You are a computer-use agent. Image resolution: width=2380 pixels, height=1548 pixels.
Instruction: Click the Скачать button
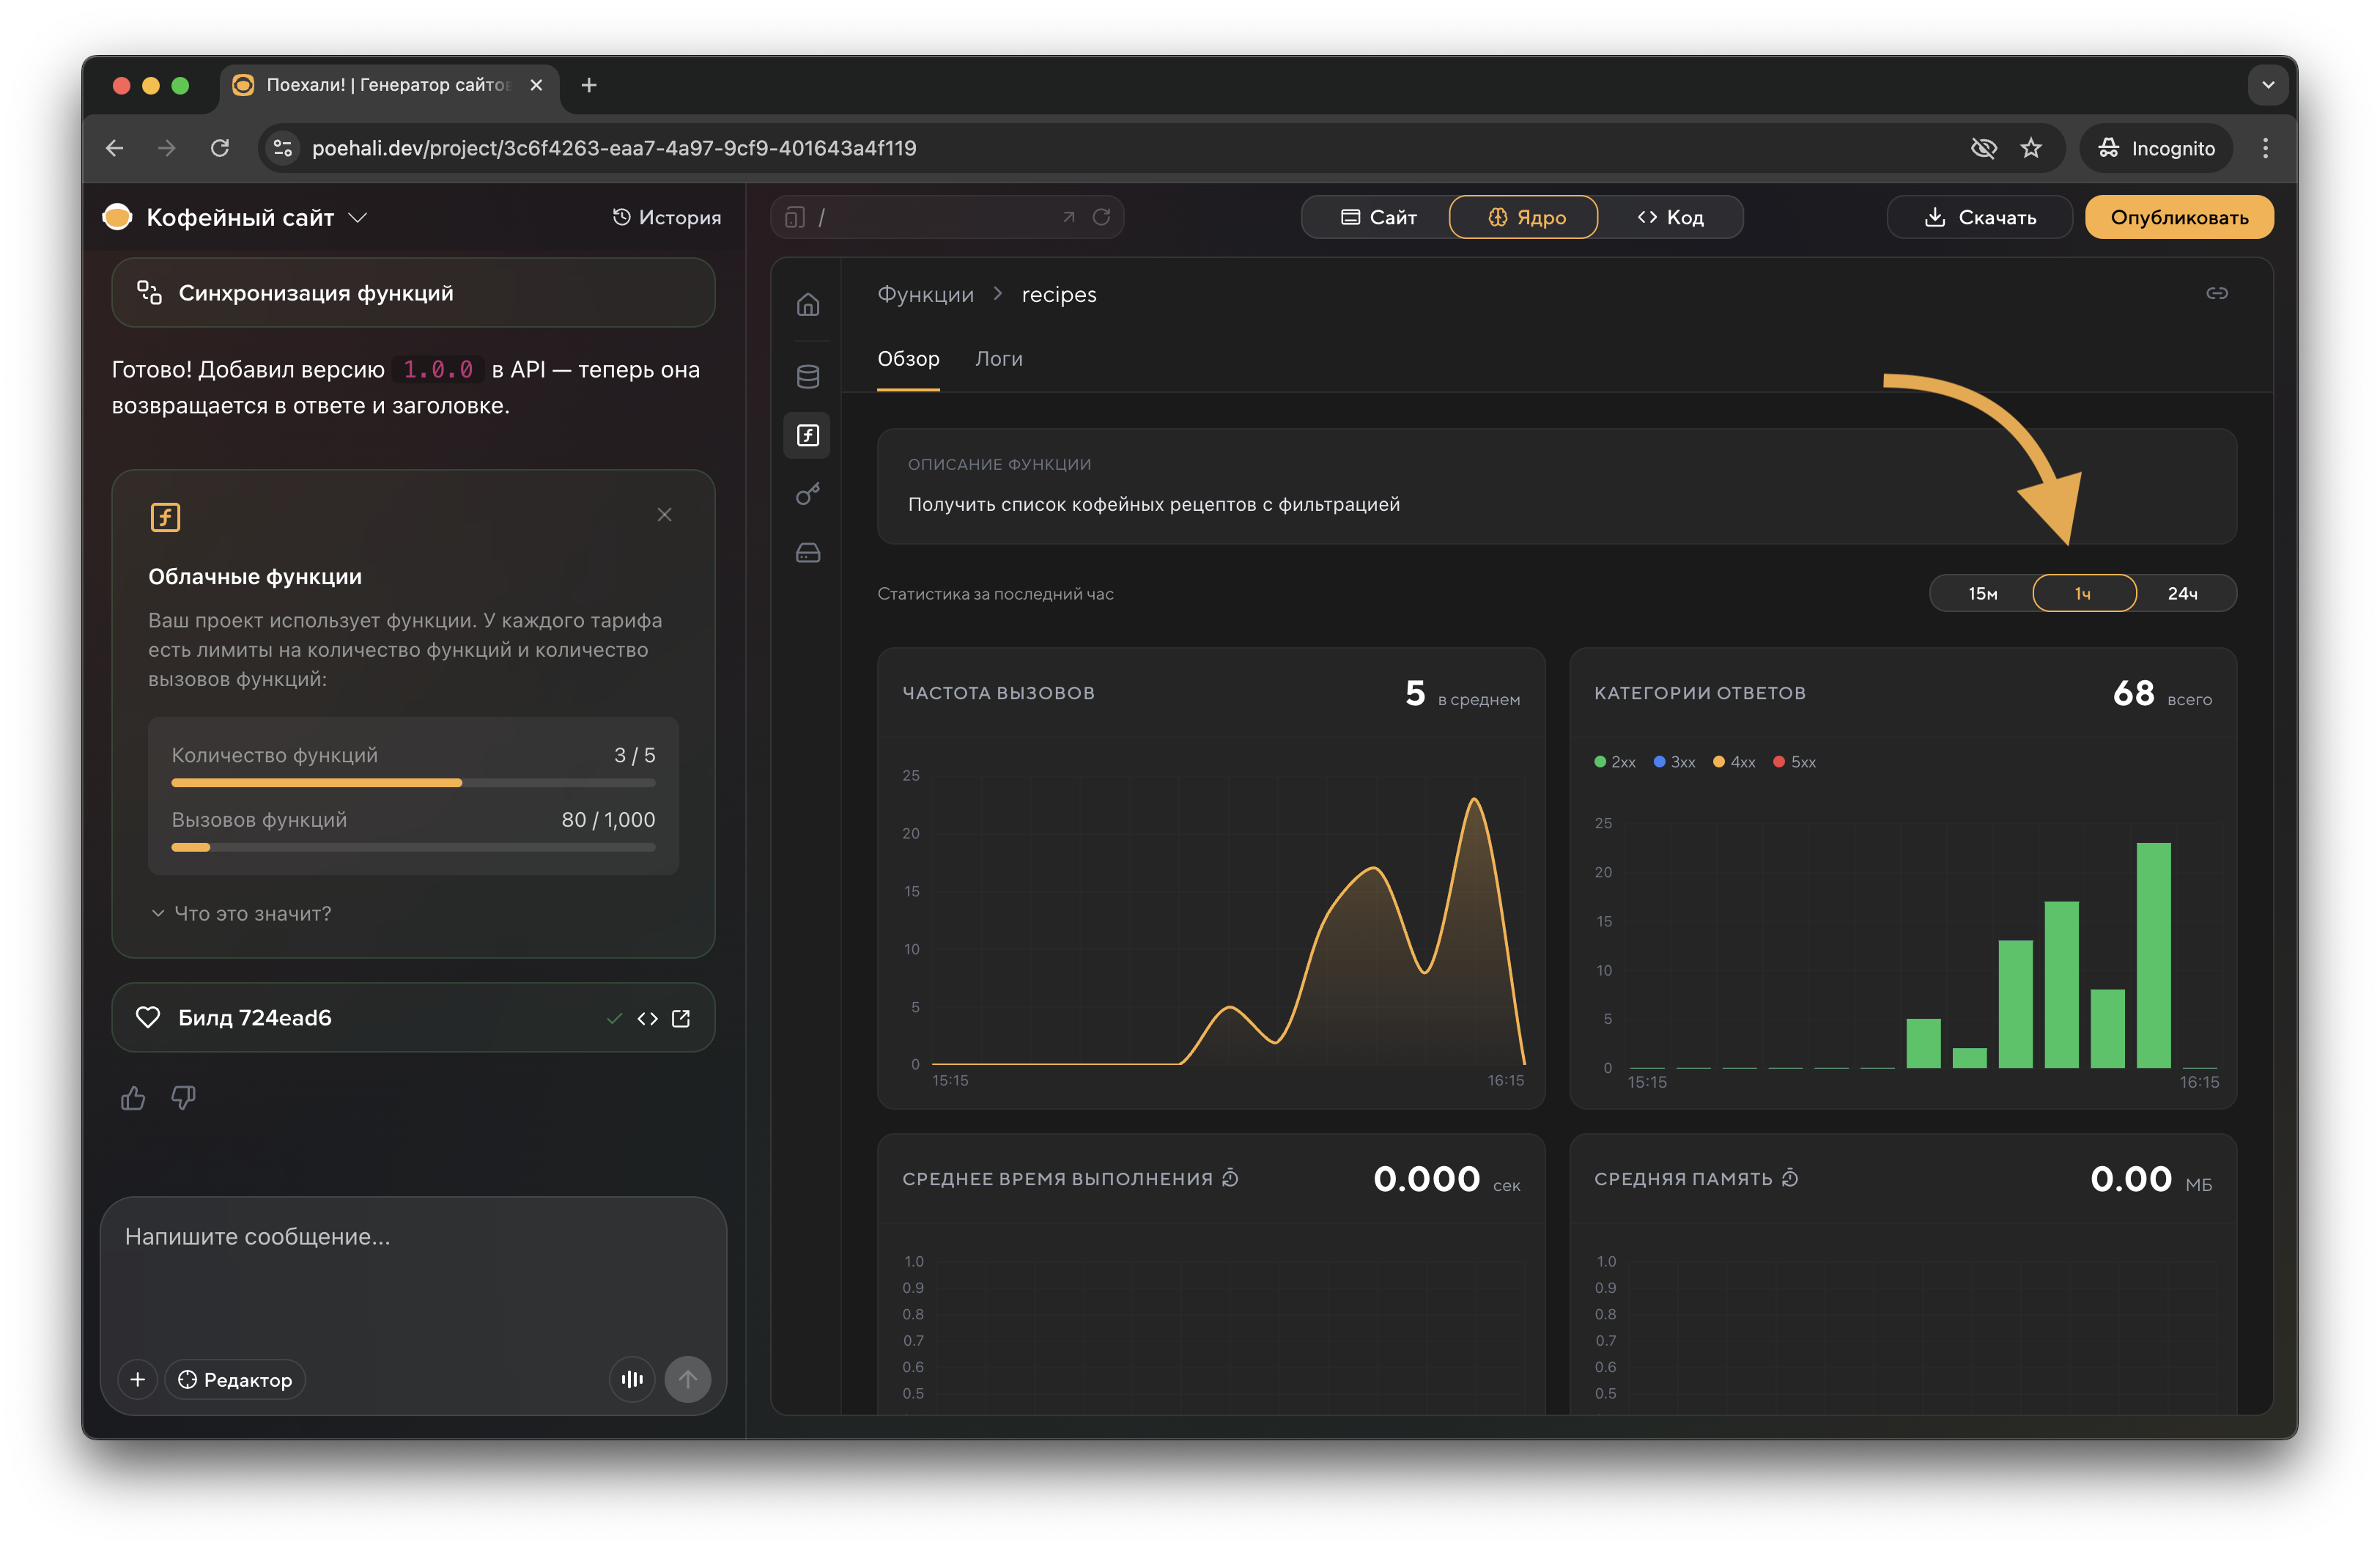(x=1979, y=217)
